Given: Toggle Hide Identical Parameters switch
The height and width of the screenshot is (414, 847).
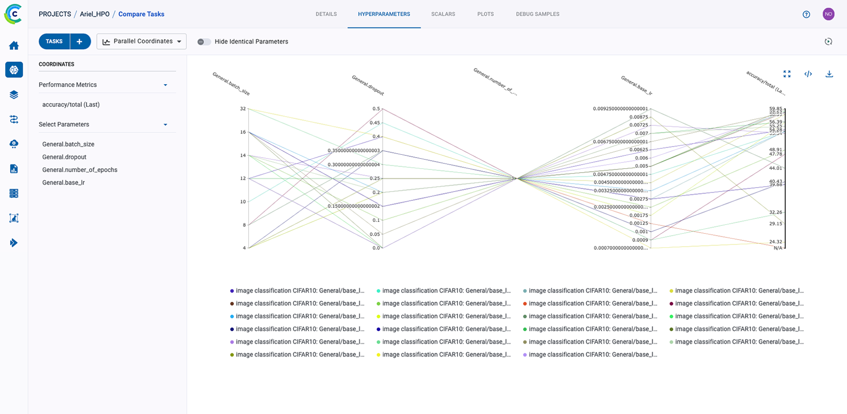Looking at the screenshot, I should point(204,42).
